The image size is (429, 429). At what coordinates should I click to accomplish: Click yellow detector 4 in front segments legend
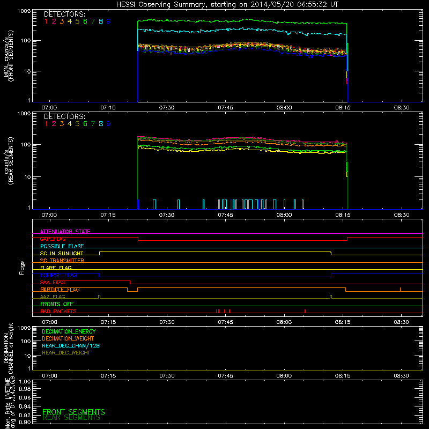coord(70,21)
